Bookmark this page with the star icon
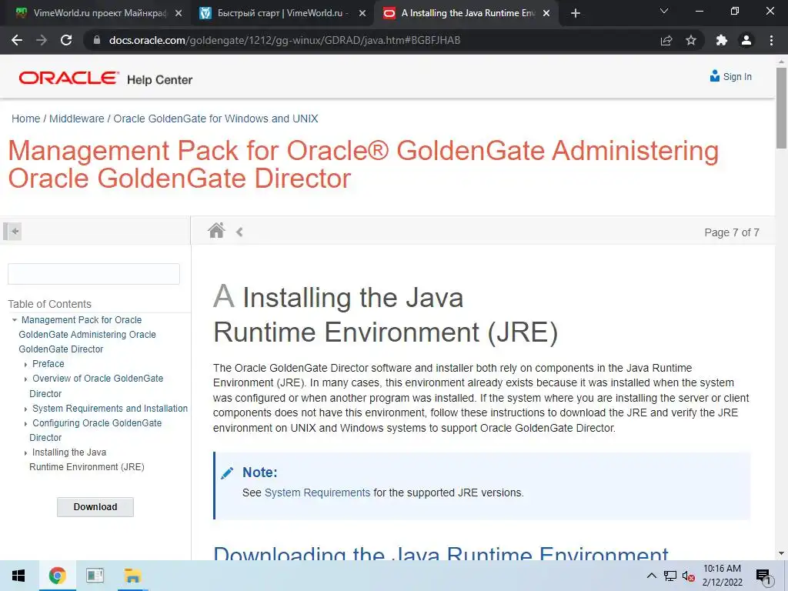The image size is (788, 591). (x=691, y=40)
